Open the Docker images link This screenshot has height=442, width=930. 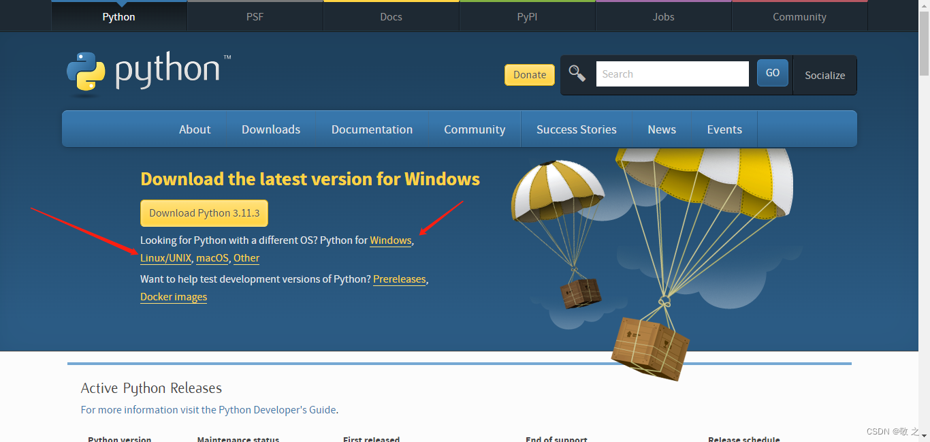[x=174, y=297]
